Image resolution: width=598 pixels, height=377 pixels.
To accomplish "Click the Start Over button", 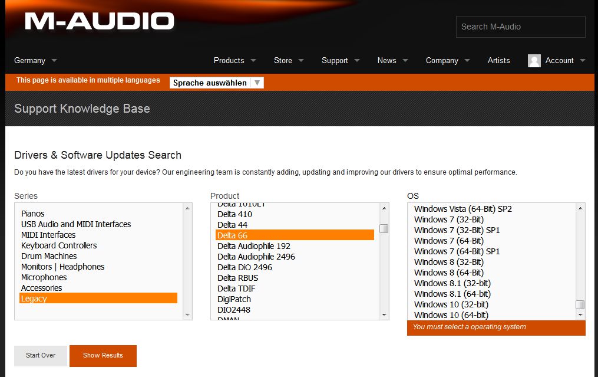I will tap(41, 356).
